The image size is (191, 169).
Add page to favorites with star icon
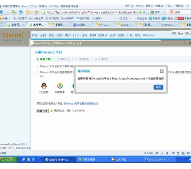(x=37, y=12)
